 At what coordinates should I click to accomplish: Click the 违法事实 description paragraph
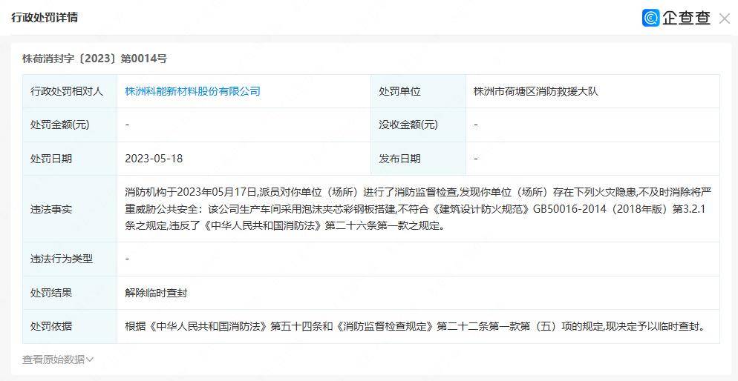coord(418,209)
